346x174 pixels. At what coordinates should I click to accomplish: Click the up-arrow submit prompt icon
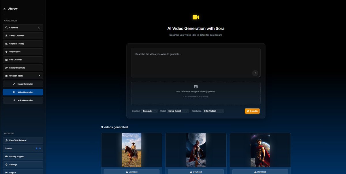tap(255, 73)
